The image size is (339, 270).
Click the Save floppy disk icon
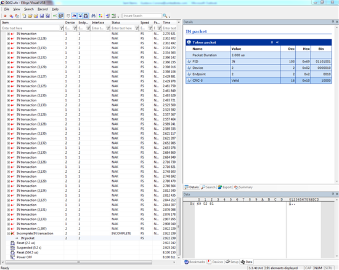[42, 16]
